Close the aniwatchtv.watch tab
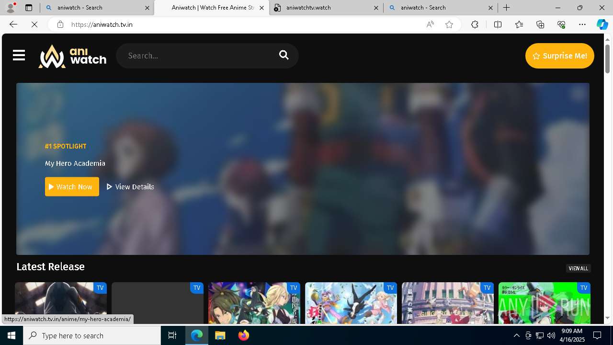Screen dimensions: 613x345 click(376, 8)
